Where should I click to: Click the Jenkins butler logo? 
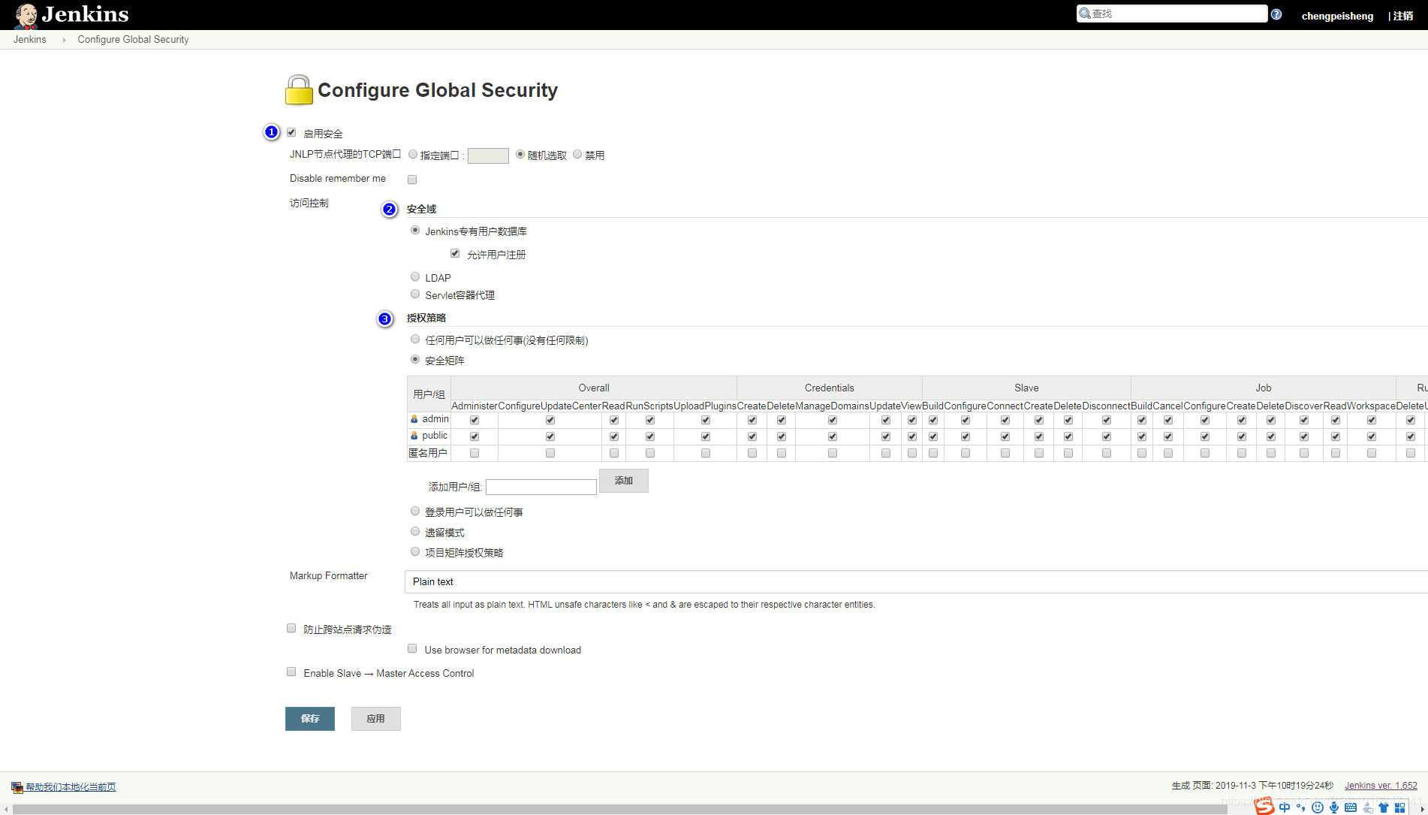(26, 15)
